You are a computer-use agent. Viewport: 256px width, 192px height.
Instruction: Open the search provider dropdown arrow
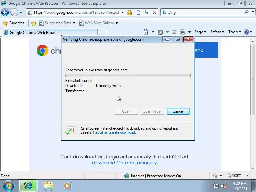253,12
